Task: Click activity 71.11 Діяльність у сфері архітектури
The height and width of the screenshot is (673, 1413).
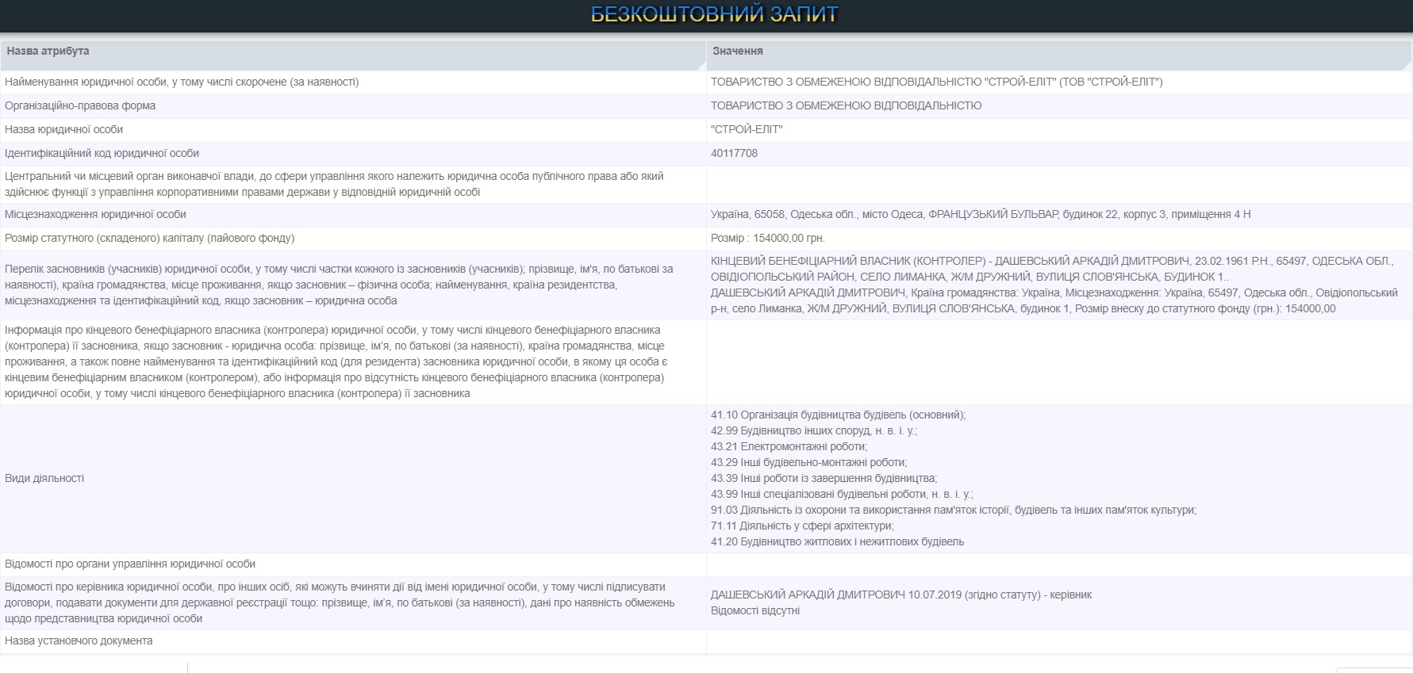Action: (x=802, y=526)
